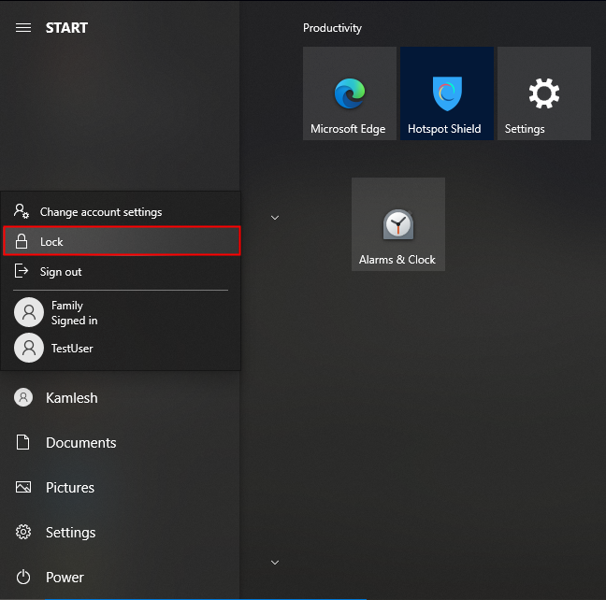Click the Family account avatar
This screenshot has height=600, width=606.
(x=29, y=312)
